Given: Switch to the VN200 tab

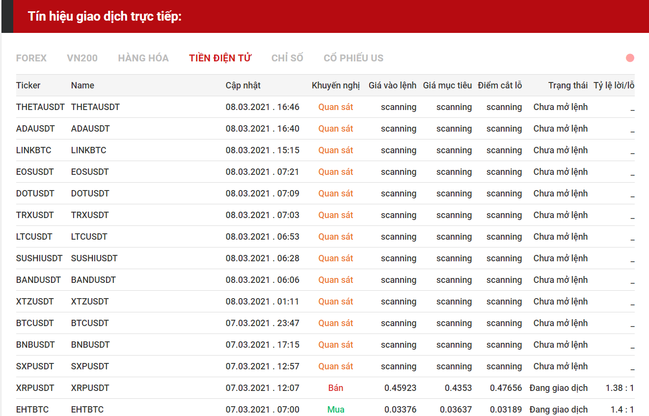Looking at the screenshot, I should [x=82, y=58].
